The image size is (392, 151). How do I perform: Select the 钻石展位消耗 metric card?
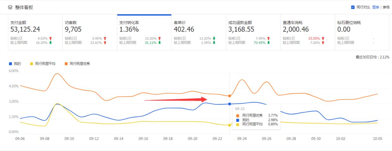[x=362, y=32]
